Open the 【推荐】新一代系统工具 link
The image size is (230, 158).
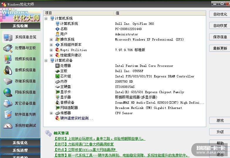click(121, 155)
